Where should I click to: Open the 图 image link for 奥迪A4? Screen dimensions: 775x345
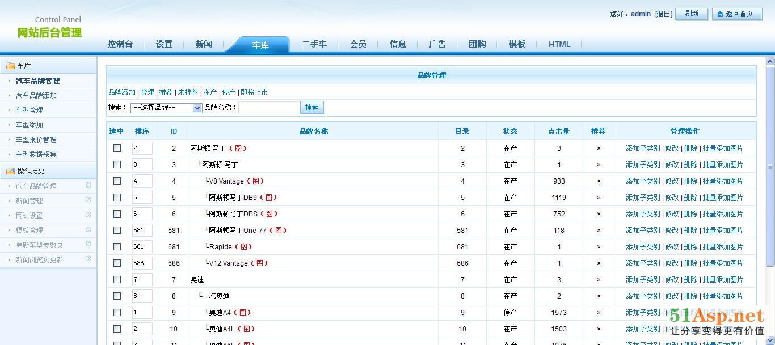pos(242,313)
